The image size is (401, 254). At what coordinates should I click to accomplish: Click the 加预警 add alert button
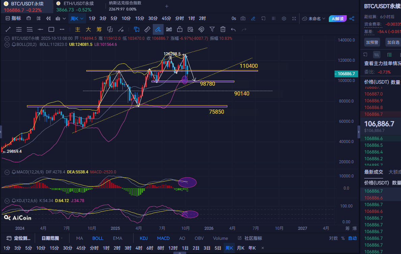point(372,42)
